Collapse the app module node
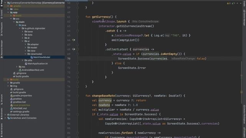 8,12
